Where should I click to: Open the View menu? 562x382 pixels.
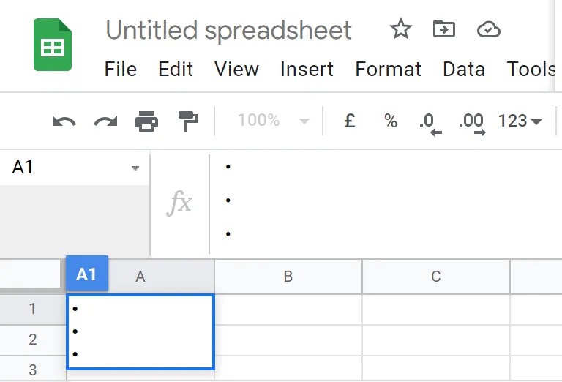[x=236, y=70]
